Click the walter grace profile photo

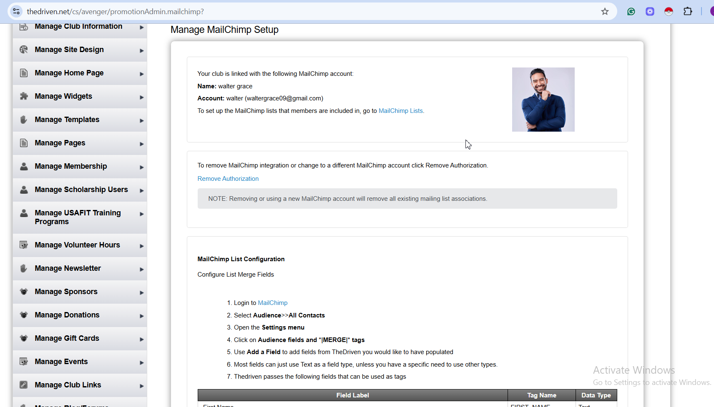point(543,100)
